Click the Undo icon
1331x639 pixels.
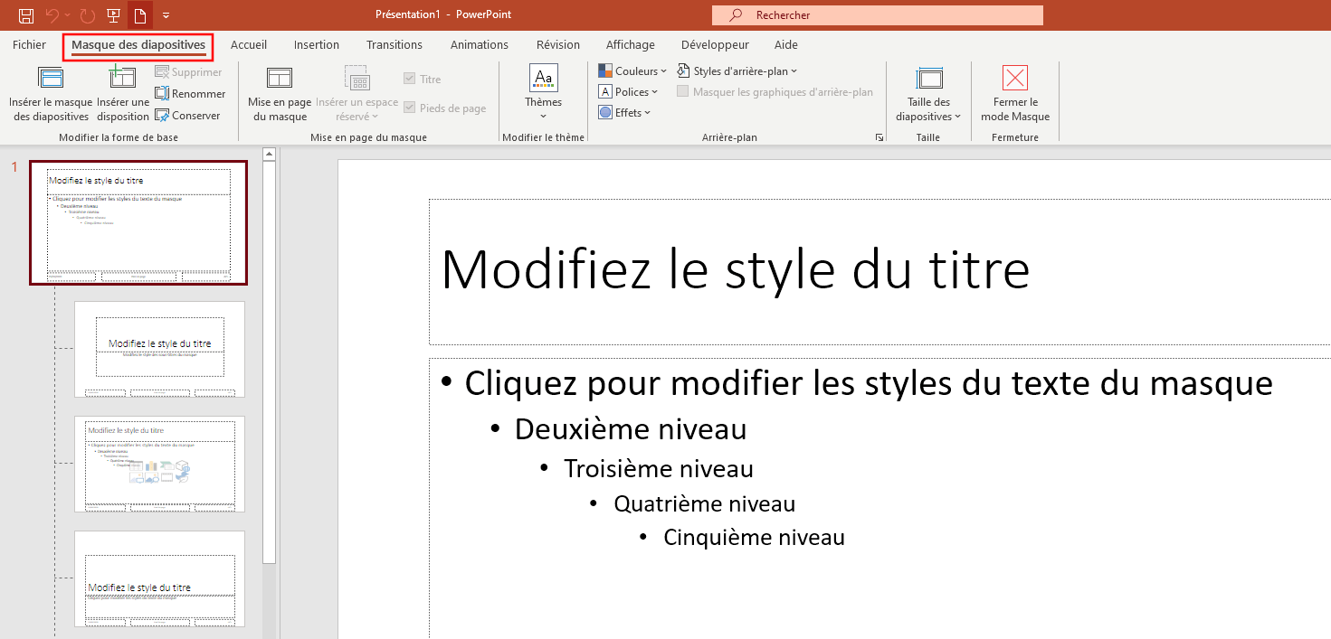click(52, 15)
